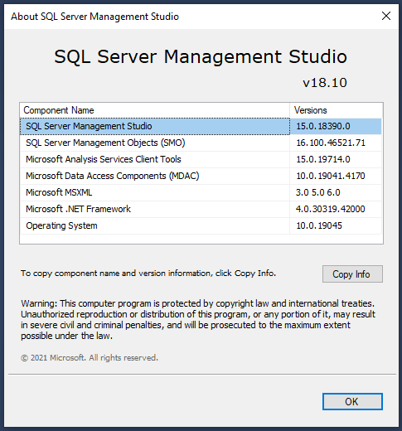This screenshot has width=402, height=431.
Task: Select Microsoft Data Access Components (MDAC) row
Action: coord(201,176)
